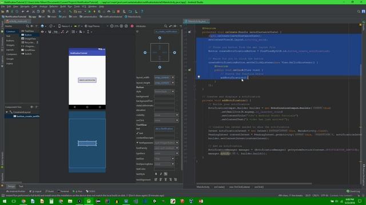
Task: Zoom out the design surface with minus icon
Action: click(x=112, y=26)
